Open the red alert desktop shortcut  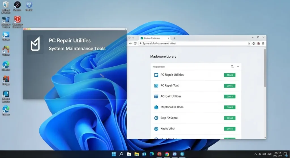tap(17, 22)
